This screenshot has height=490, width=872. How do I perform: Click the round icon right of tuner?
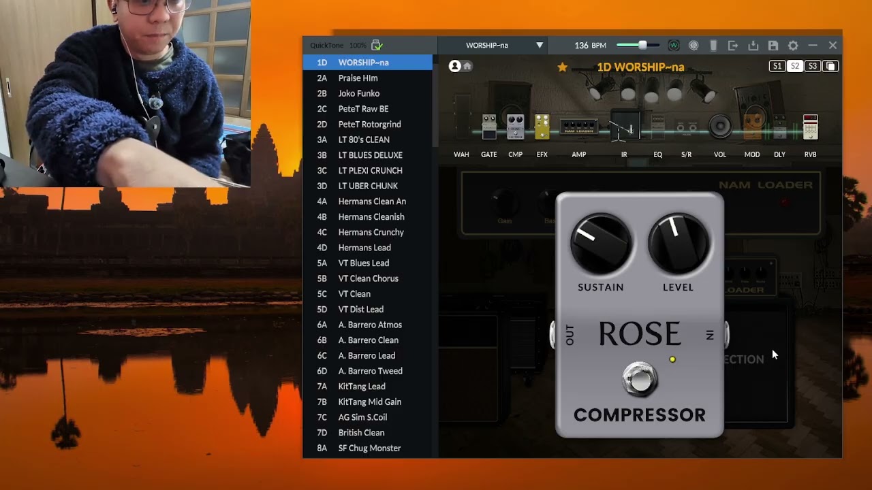694,46
